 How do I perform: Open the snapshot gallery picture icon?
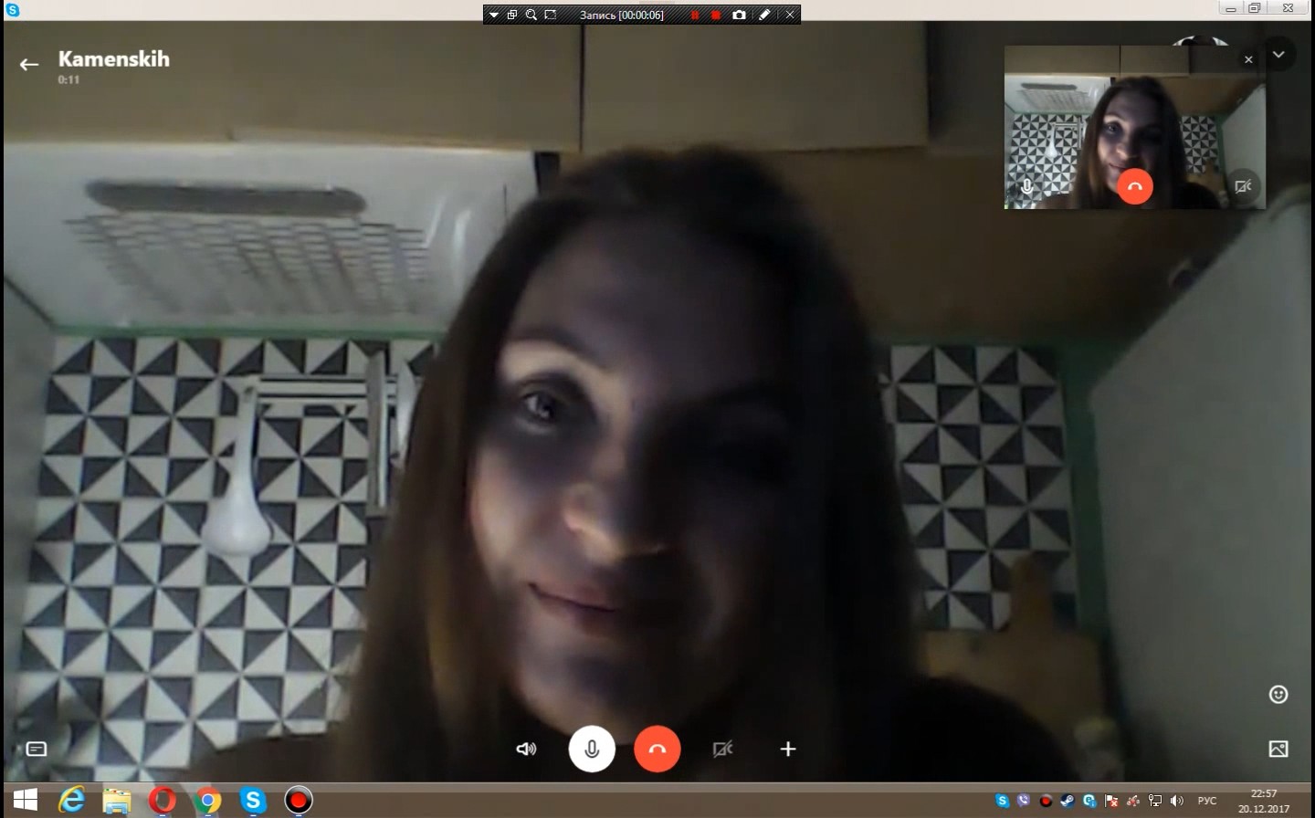pyautogui.click(x=1278, y=749)
